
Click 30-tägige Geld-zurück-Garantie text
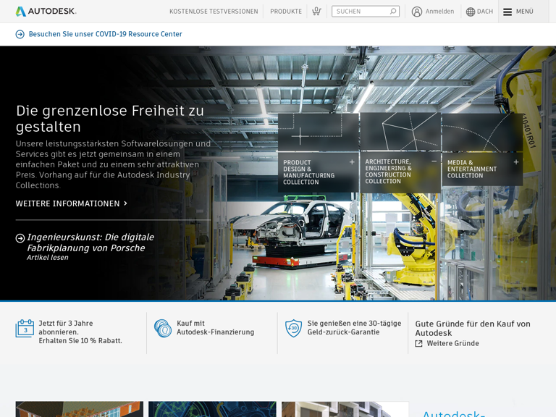tap(354, 328)
